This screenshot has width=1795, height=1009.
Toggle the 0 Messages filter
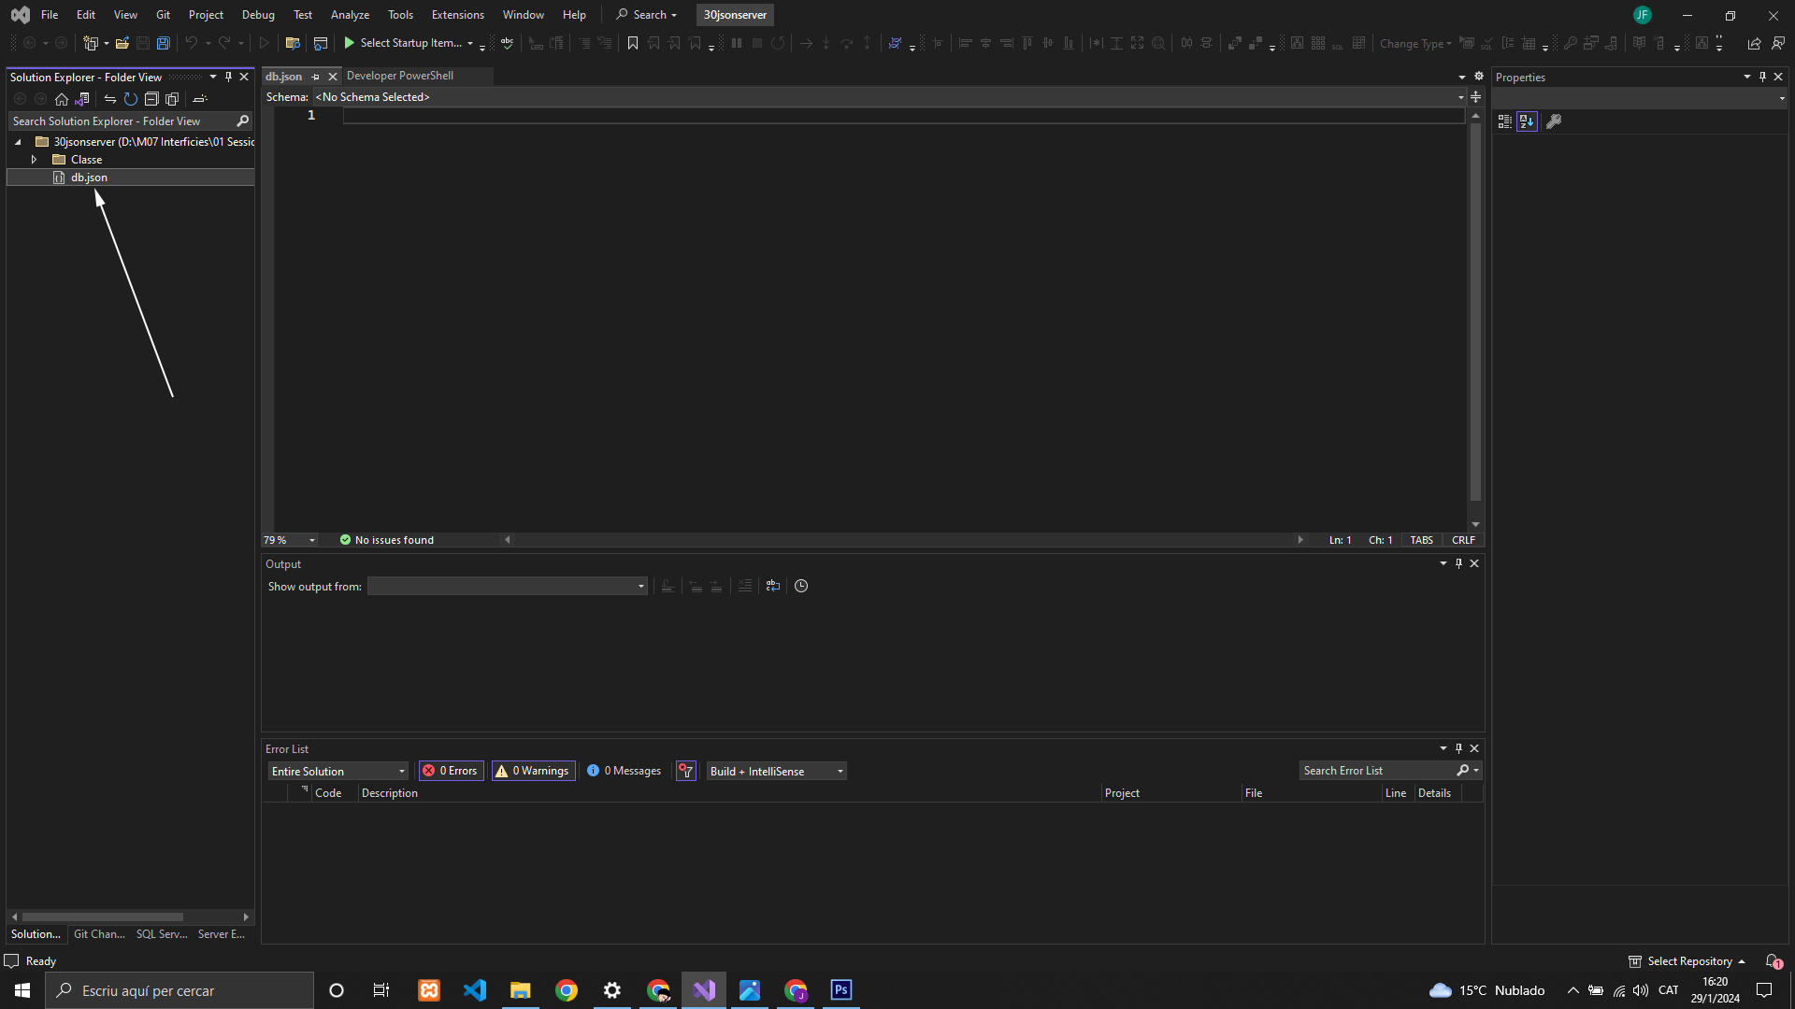coord(624,771)
